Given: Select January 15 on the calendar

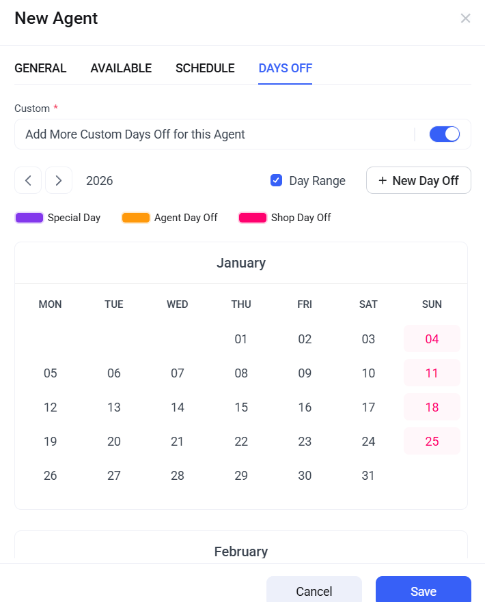Looking at the screenshot, I should pos(241,407).
